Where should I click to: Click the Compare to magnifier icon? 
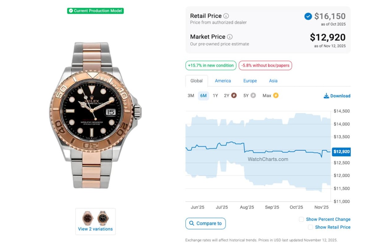point(192,223)
